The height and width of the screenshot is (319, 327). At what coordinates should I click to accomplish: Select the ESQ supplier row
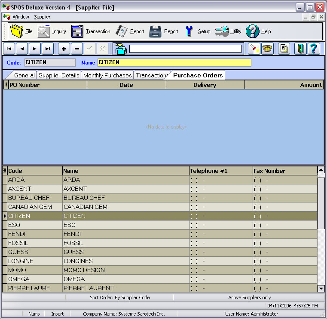(160, 225)
